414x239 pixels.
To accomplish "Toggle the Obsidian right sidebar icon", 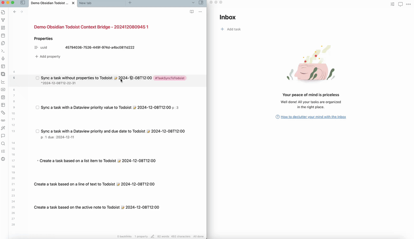I will pyautogui.click(x=201, y=3).
